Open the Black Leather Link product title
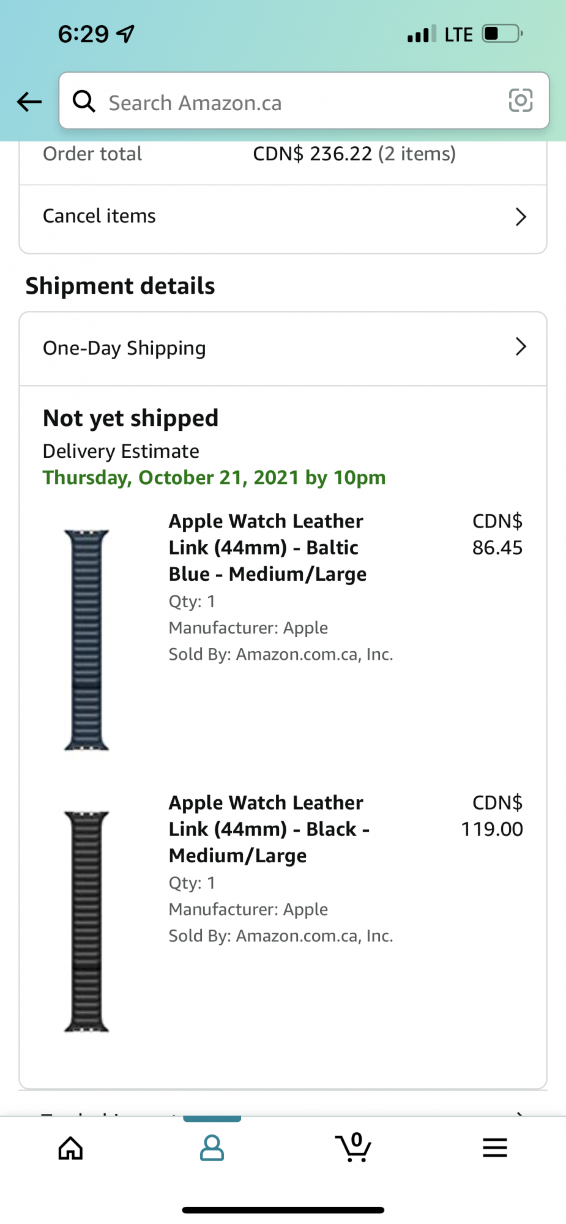The image size is (566, 1224). (x=269, y=829)
